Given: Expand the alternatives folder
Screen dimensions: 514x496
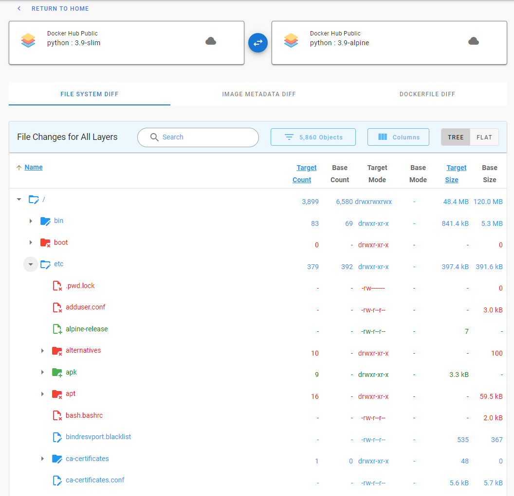Looking at the screenshot, I should pos(43,351).
